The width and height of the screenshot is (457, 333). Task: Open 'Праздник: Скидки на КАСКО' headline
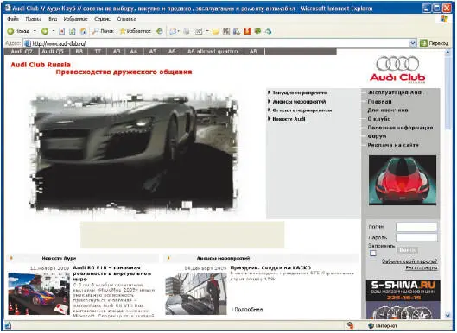[x=270, y=267]
